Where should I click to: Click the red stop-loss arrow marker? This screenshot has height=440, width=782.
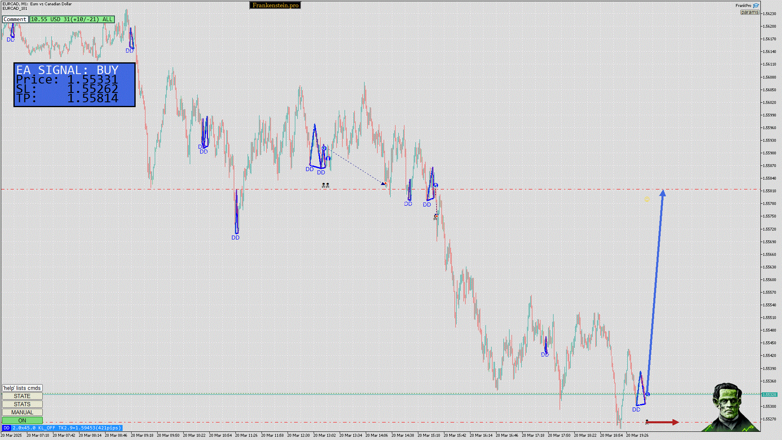662,422
